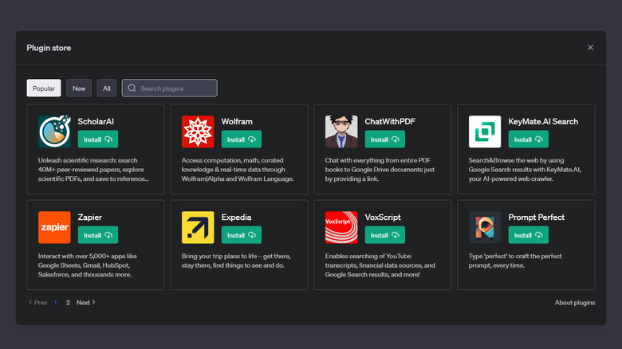This screenshot has height=349, width=622.
Task: Click the Zapier orange logo
Action: click(x=54, y=227)
